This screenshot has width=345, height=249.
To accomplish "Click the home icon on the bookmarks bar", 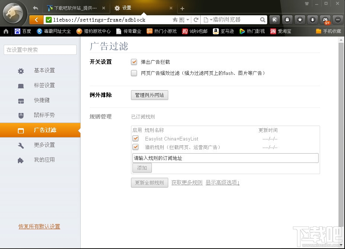I will [x=5, y=31].
